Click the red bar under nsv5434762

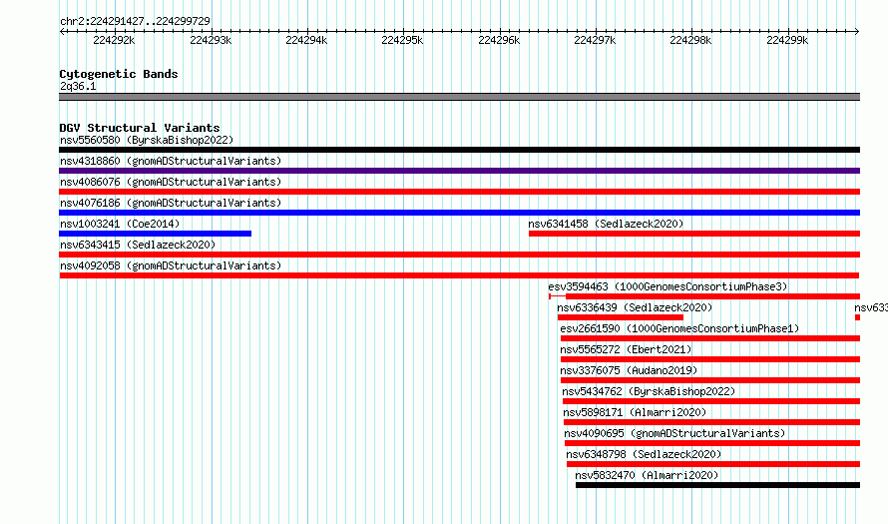click(711, 401)
